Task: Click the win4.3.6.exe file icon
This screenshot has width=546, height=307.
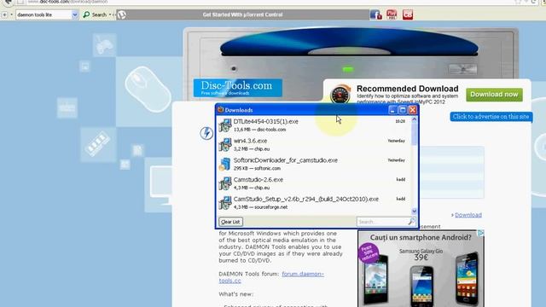Action: [225, 145]
